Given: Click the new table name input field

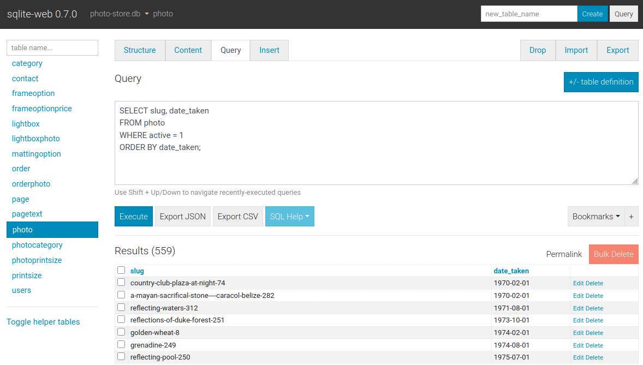Looking at the screenshot, I should coord(528,14).
